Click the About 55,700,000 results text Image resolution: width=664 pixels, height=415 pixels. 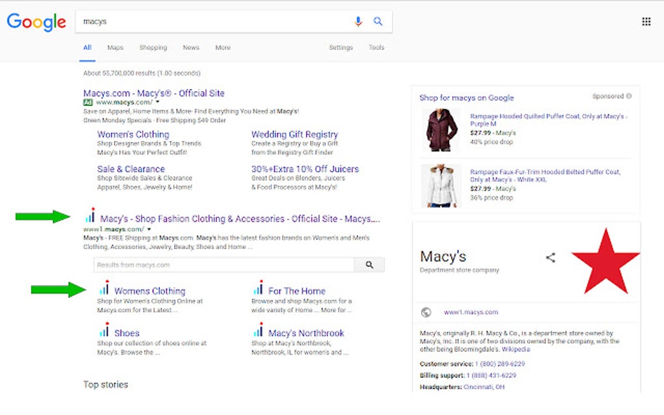[142, 74]
